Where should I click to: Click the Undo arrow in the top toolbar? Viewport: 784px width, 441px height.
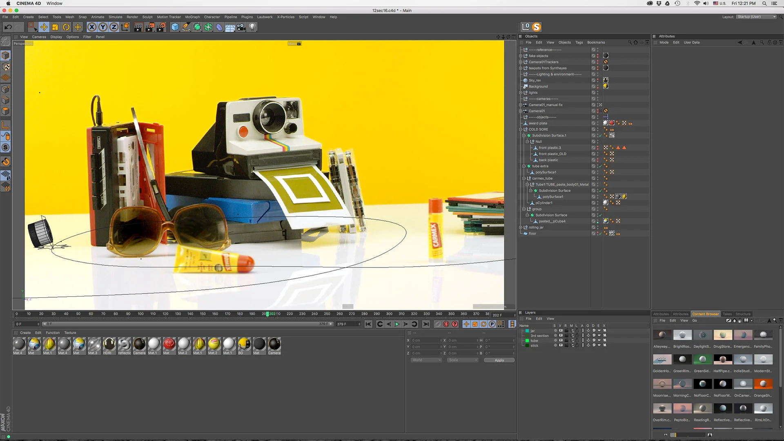pos(8,27)
